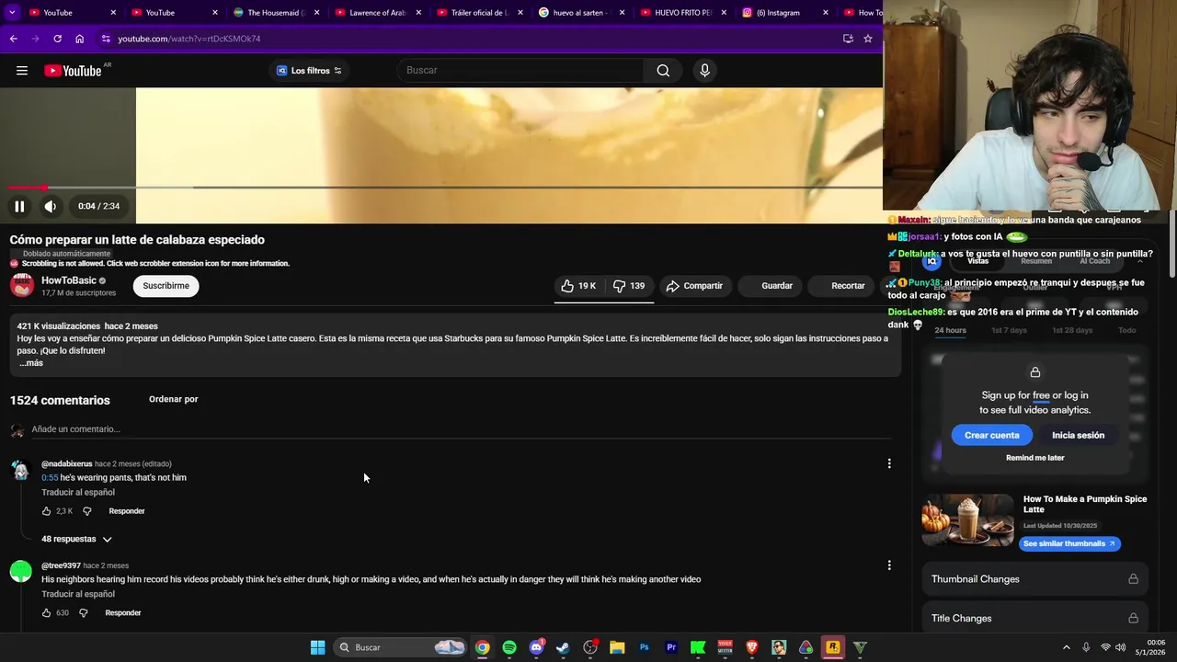Expand description with ...más
Image resolution: width=1177 pixels, height=662 pixels.
[x=31, y=363]
